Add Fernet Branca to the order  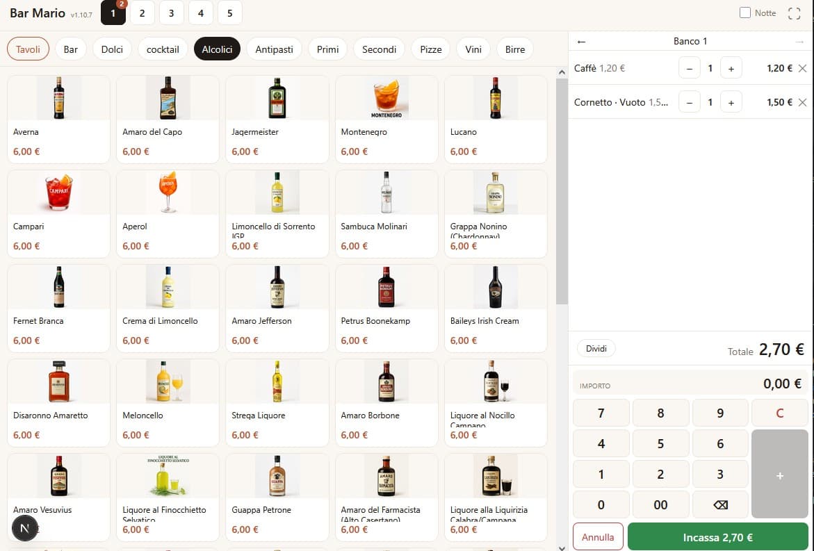click(x=58, y=309)
